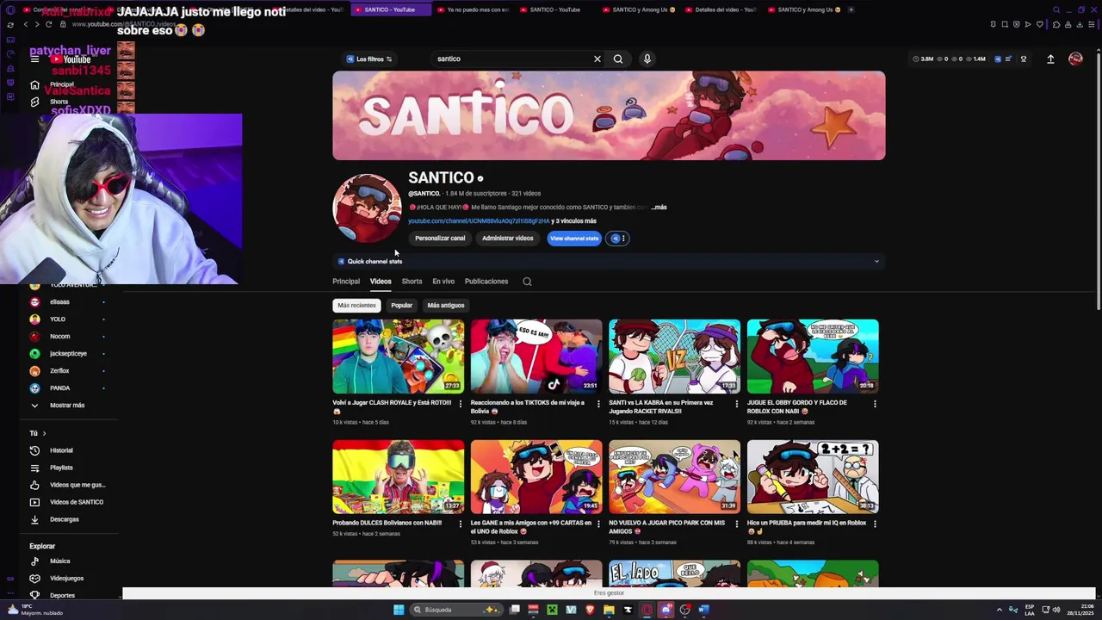Switch to the En vivo tab
1102x620 pixels.
(x=443, y=282)
